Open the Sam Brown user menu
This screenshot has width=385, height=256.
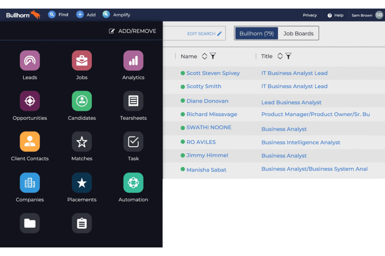(362, 15)
